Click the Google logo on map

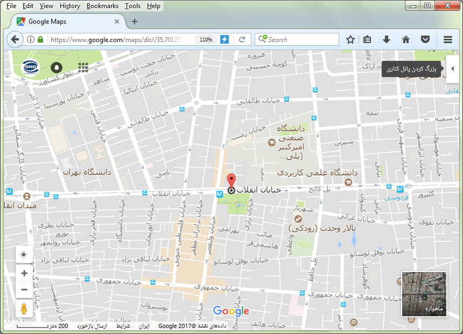point(231,311)
